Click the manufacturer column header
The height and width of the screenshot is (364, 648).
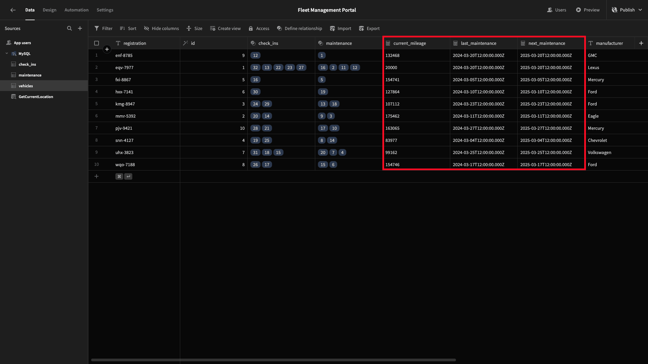pos(610,43)
